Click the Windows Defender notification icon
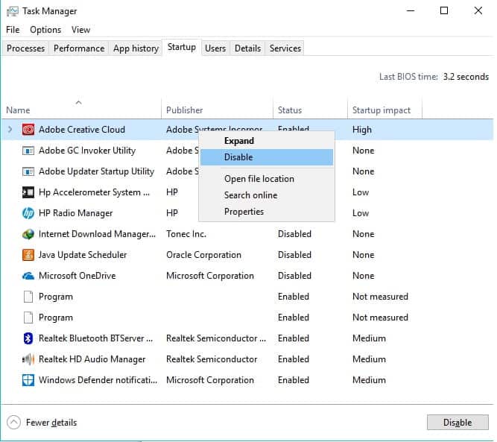Image resolution: width=497 pixels, height=442 pixels. pos(28,380)
